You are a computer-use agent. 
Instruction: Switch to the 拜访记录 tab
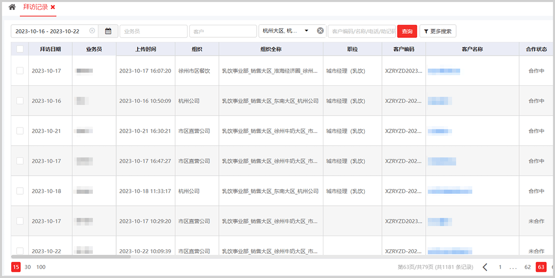(x=35, y=7)
